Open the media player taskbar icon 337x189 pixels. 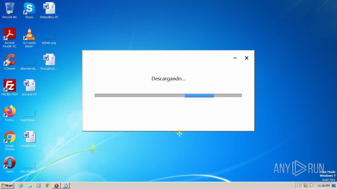(x=39, y=186)
